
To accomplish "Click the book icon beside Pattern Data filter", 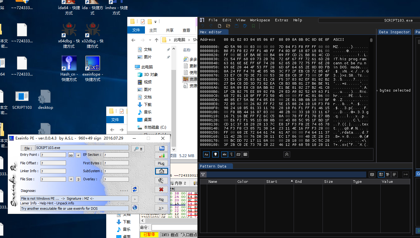I will [372, 175].
